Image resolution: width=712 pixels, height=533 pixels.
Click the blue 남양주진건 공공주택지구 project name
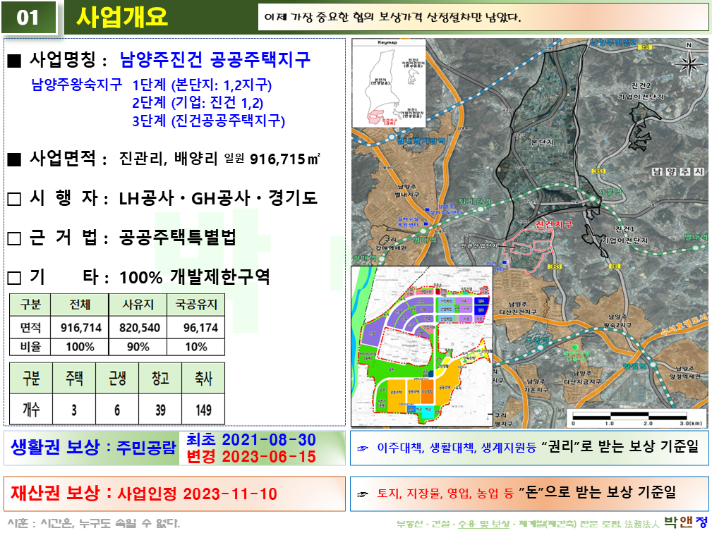click(215, 59)
